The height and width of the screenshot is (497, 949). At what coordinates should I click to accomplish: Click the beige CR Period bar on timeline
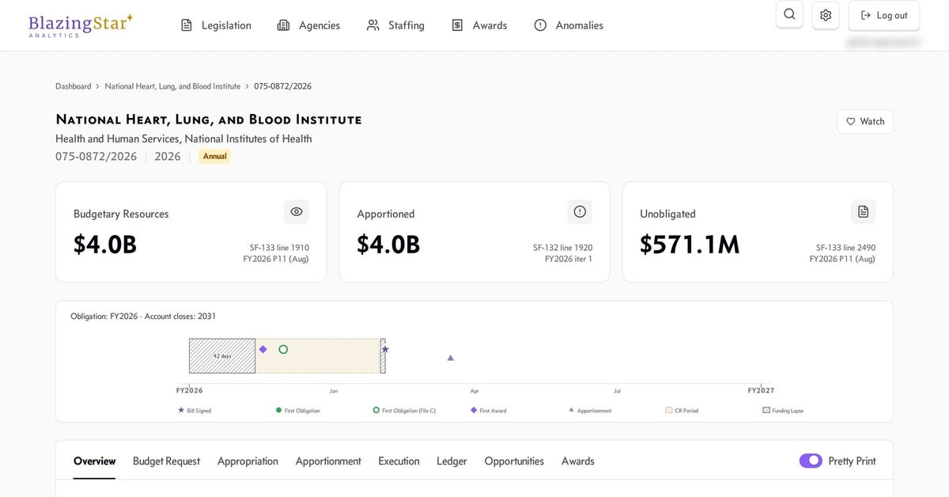(318, 356)
